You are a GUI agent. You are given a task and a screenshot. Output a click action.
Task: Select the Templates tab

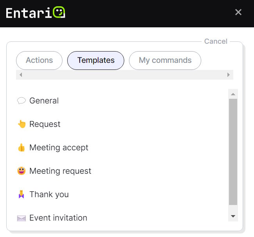tap(96, 61)
